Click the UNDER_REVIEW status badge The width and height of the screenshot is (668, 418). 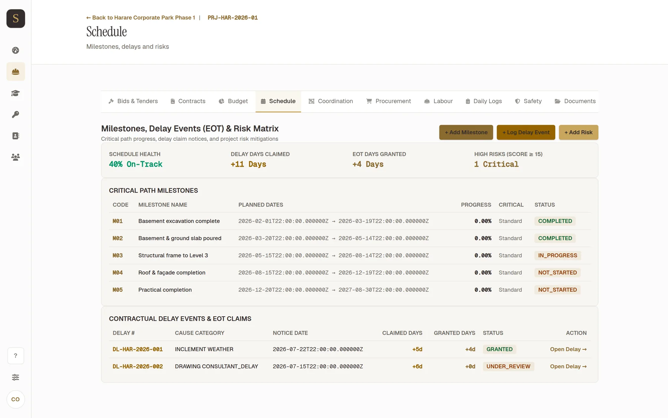tap(508, 366)
